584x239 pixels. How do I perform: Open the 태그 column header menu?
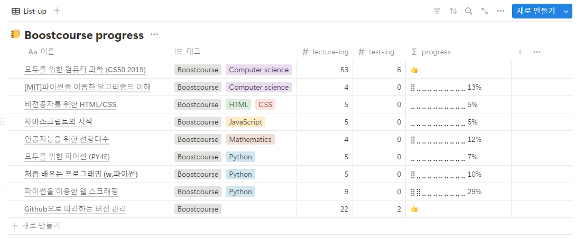click(188, 52)
